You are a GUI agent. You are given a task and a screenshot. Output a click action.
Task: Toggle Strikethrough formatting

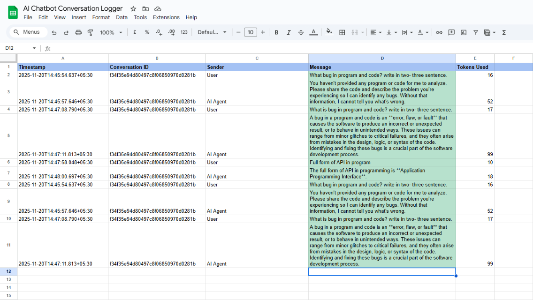point(301,32)
